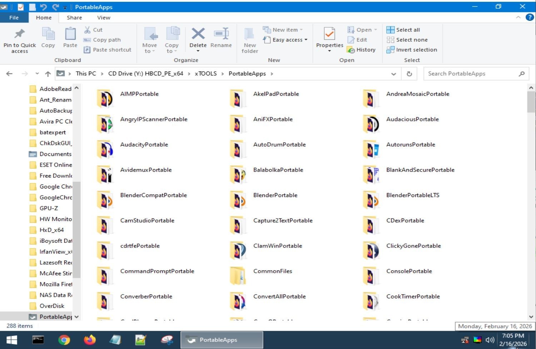Select GPU-Z in the navigation pane
Image resolution: width=536 pixels, height=349 pixels.
[x=49, y=208]
